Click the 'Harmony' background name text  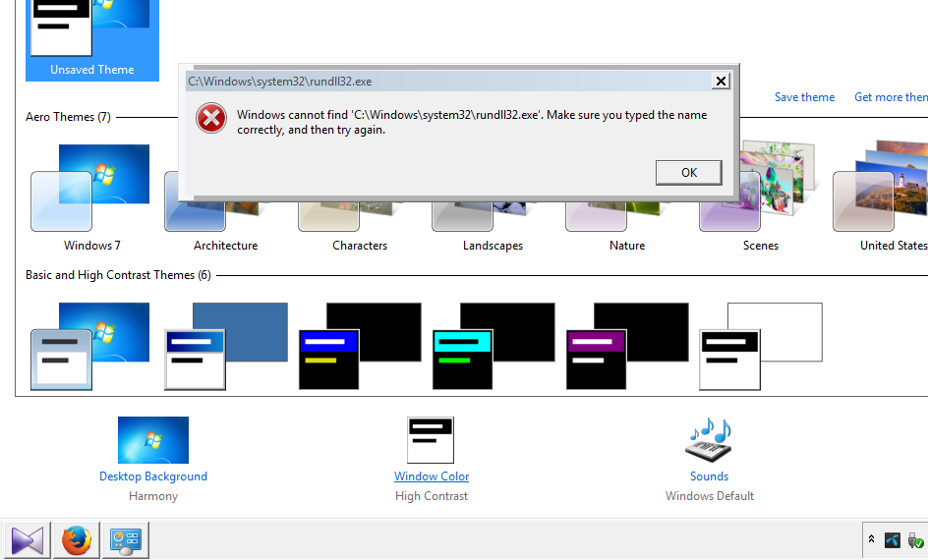(153, 496)
